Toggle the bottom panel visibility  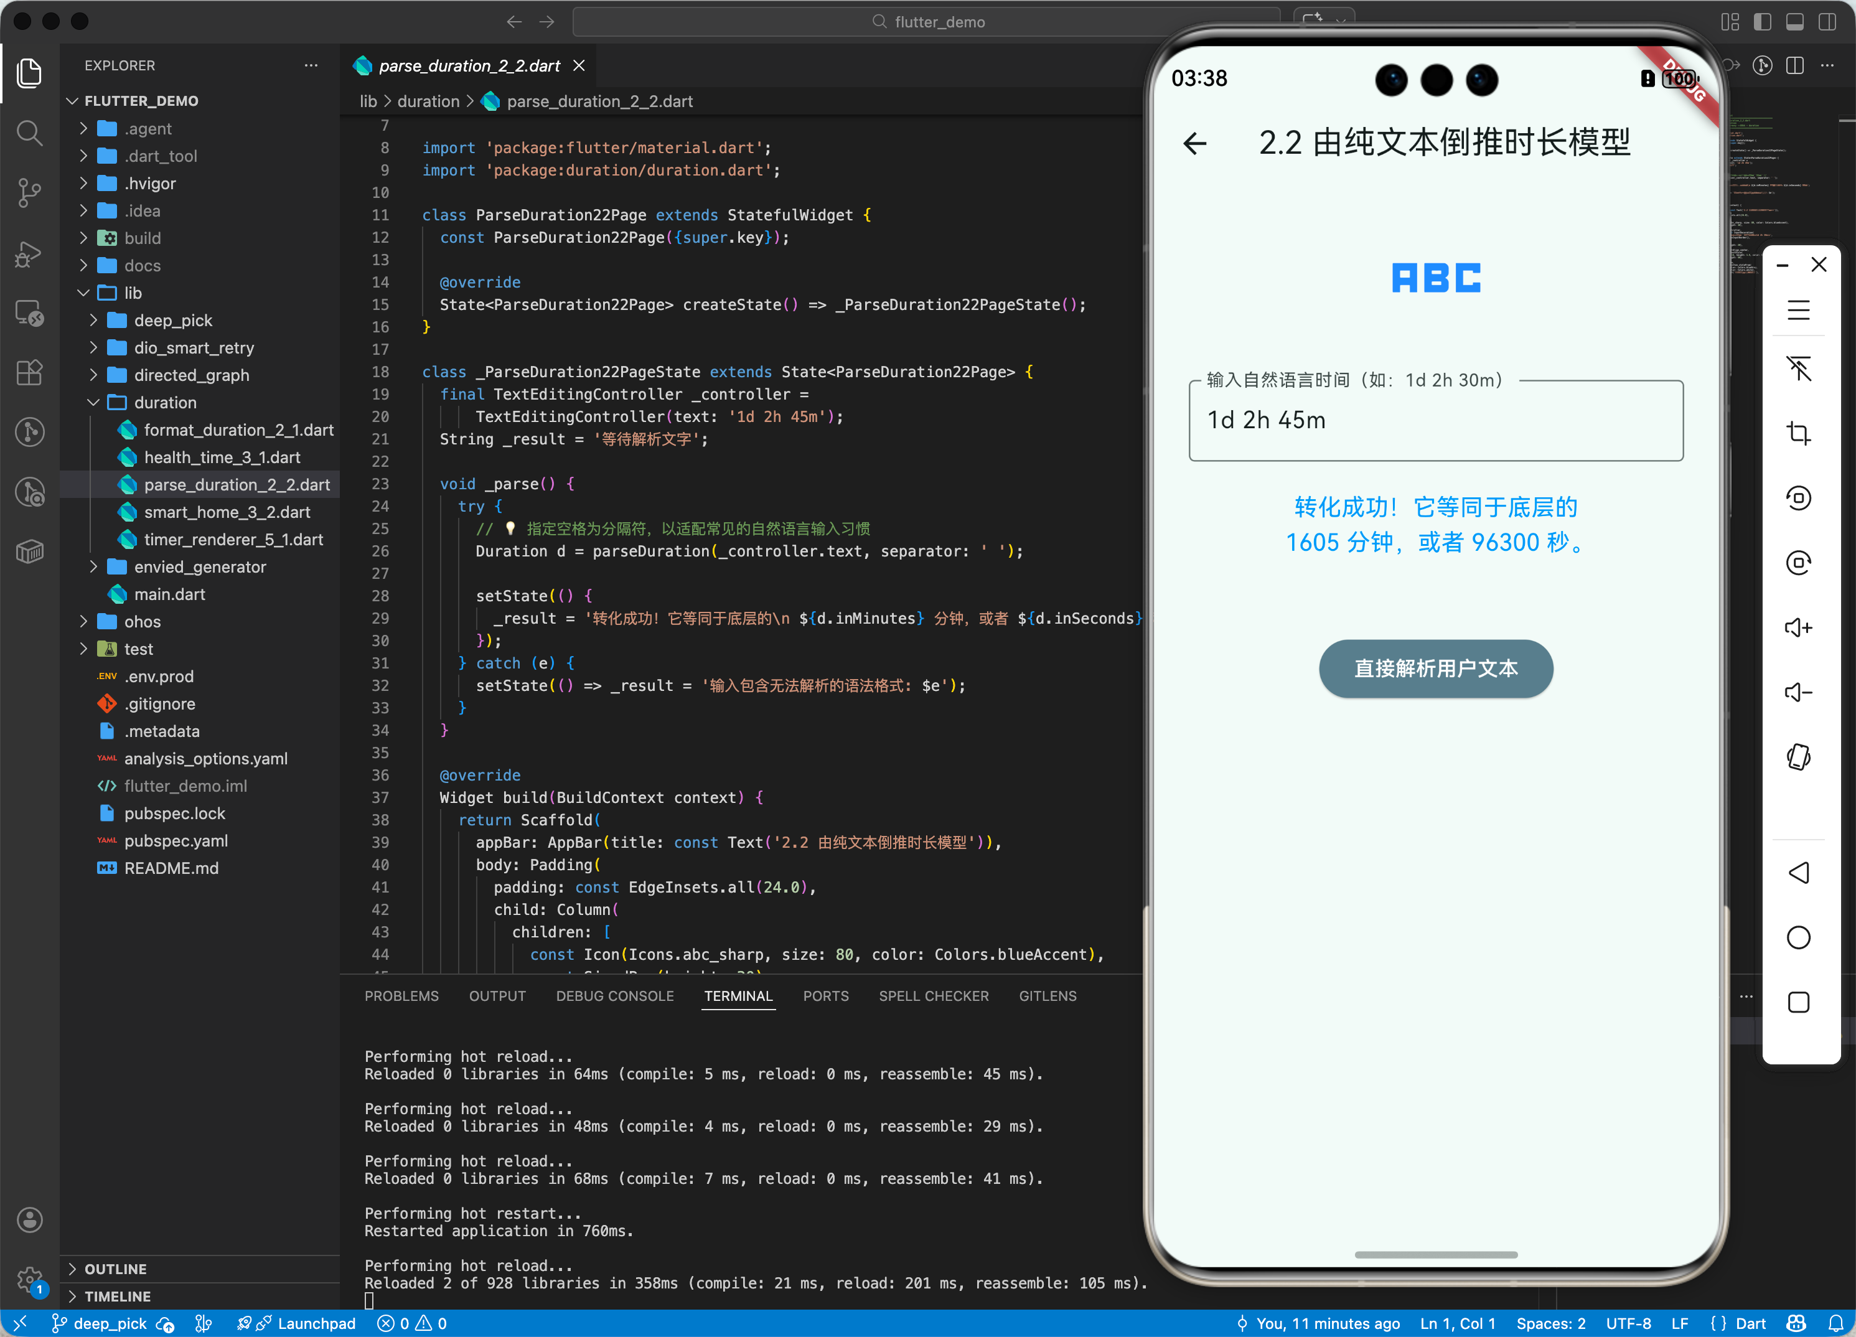point(1794,22)
